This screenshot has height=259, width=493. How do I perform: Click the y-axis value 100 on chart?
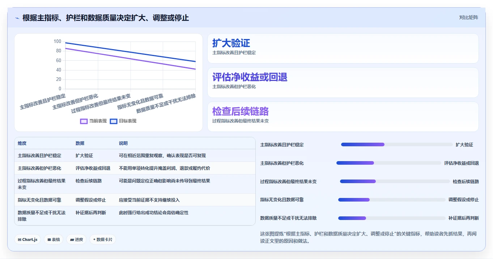pos(58,42)
